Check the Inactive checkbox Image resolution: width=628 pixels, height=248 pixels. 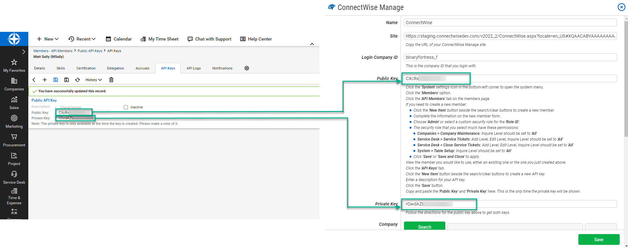(126, 107)
